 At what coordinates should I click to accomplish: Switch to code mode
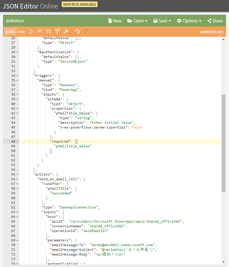pyautogui.click(x=10, y=32)
